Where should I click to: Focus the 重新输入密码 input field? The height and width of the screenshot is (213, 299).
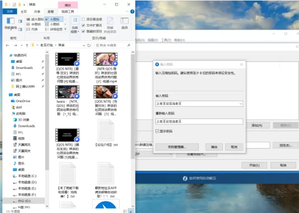tap(199, 121)
